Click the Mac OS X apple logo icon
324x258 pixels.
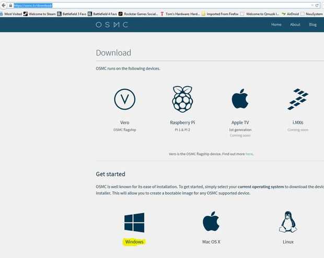pos(211,221)
